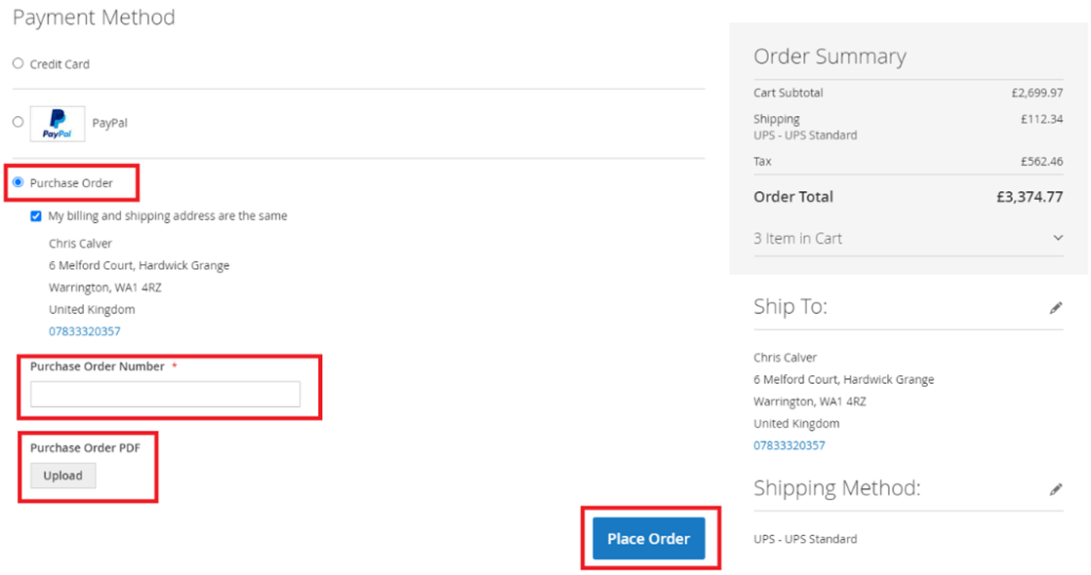Click inside the Purchase Order Number field
The height and width of the screenshot is (575, 1091).
(x=167, y=394)
